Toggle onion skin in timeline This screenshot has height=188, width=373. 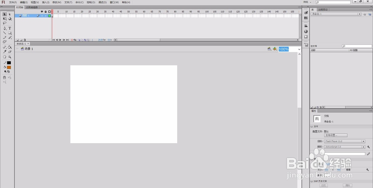click(79, 40)
